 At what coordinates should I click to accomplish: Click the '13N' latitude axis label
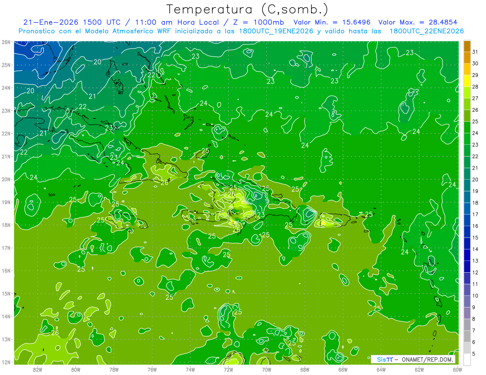pyautogui.click(x=6, y=339)
